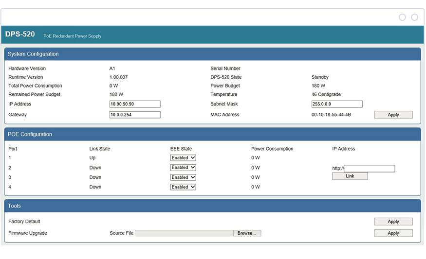
Task: Expand EEE State dropdown for port 4
Action: pyautogui.click(x=183, y=187)
